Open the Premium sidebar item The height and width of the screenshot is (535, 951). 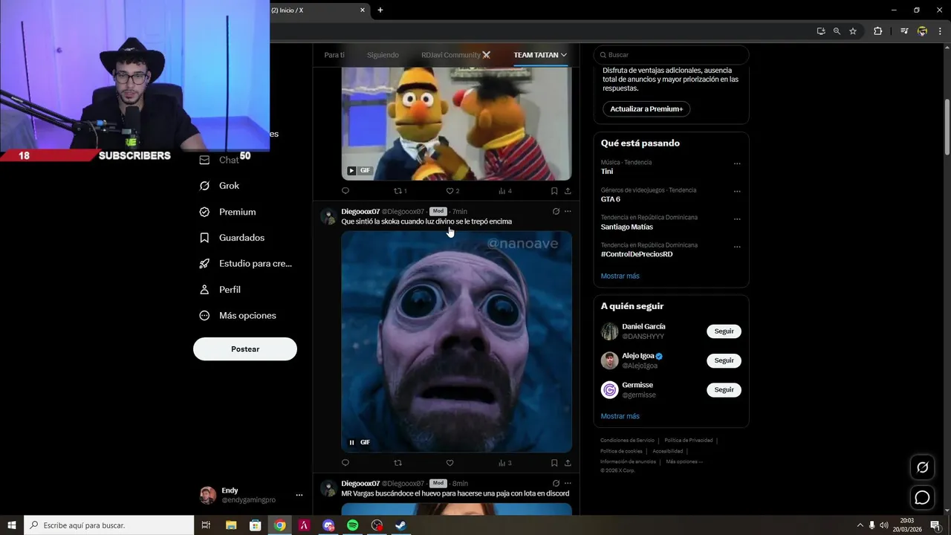[x=228, y=212]
